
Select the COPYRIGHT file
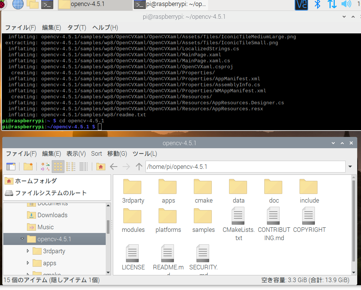pyautogui.click(x=309, y=220)
